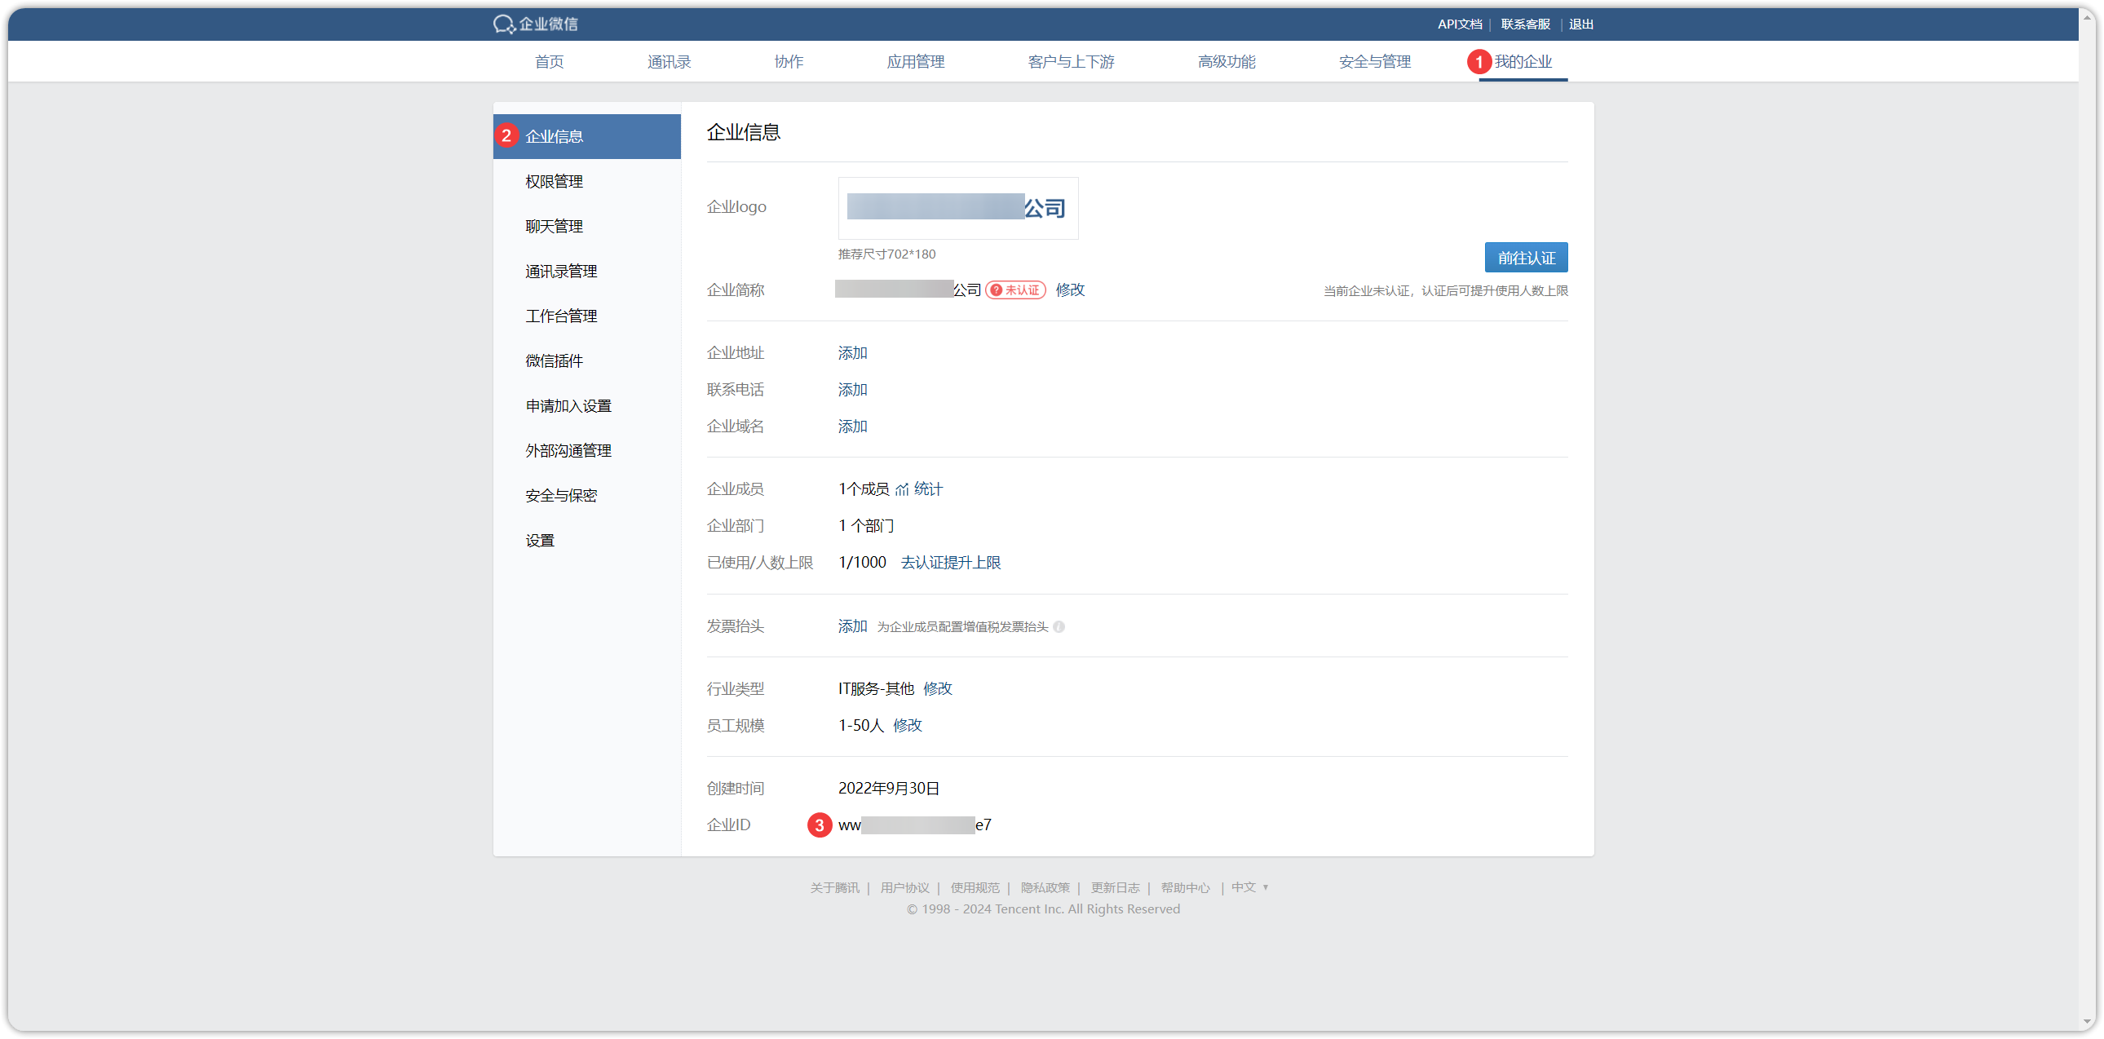Image resolution: width=2104 pixels, height=1039 pixels.
Task: Modify 员工规模 via 修改 link
Action: click(x=908, y=725)
